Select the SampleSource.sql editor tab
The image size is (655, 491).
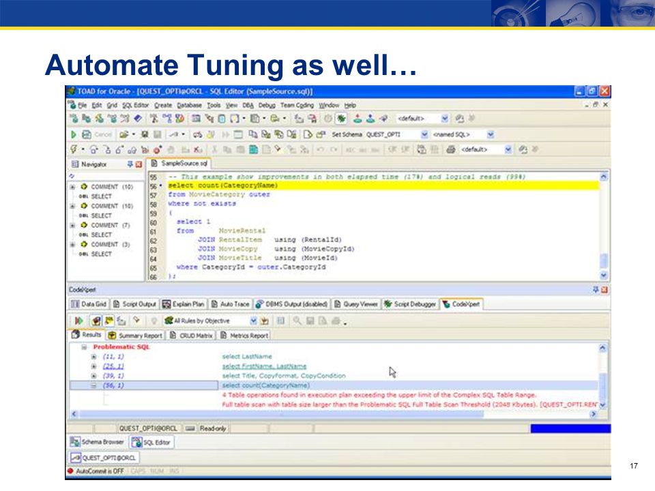179,163
